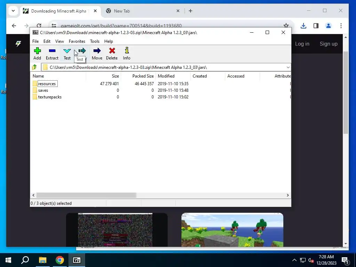The height and width of the screenshot is (267, 356).
Task: Open taskbar search icon
Action: [25, 260]
